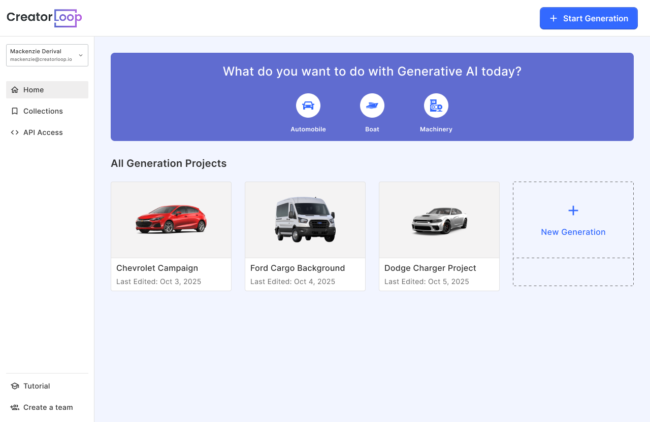
Task: Click the Ford Cargo Background title
Action: click(298, 268)
